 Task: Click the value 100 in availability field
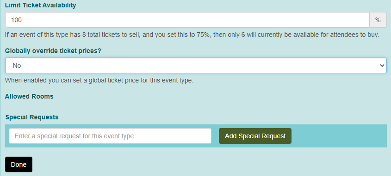pyautogui.click(x=16, y=20)
